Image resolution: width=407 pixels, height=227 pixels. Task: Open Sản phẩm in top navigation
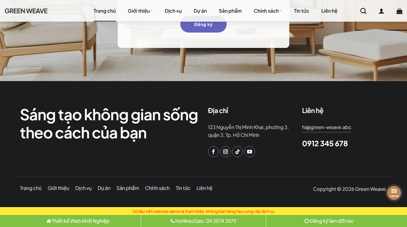230,11
